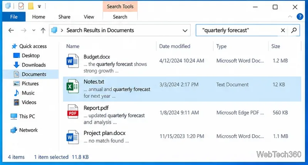Select the Search Tools contextual tab
The image size is (308, 165).
[120, 7]
